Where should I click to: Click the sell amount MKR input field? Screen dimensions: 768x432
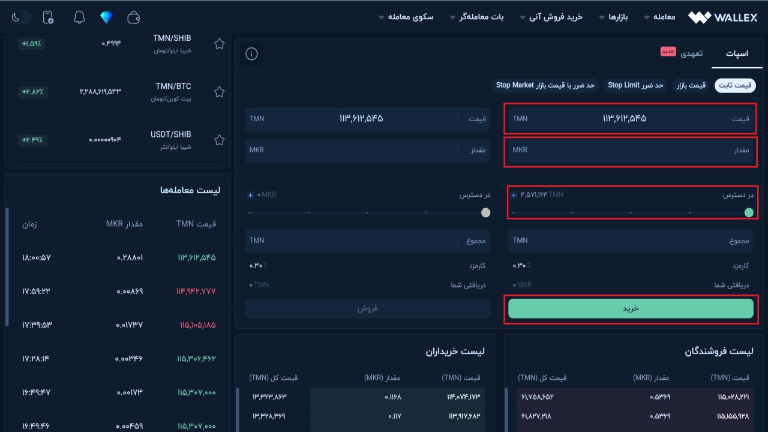(x=367, y=150)
